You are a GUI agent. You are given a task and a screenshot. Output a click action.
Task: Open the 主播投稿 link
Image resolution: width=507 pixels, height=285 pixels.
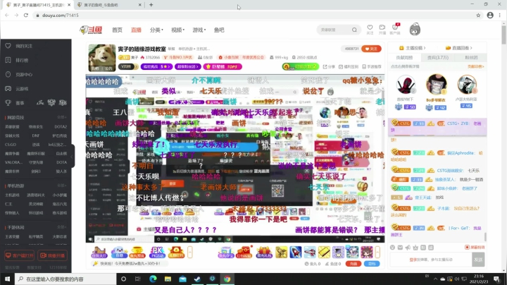click(413, 48)
